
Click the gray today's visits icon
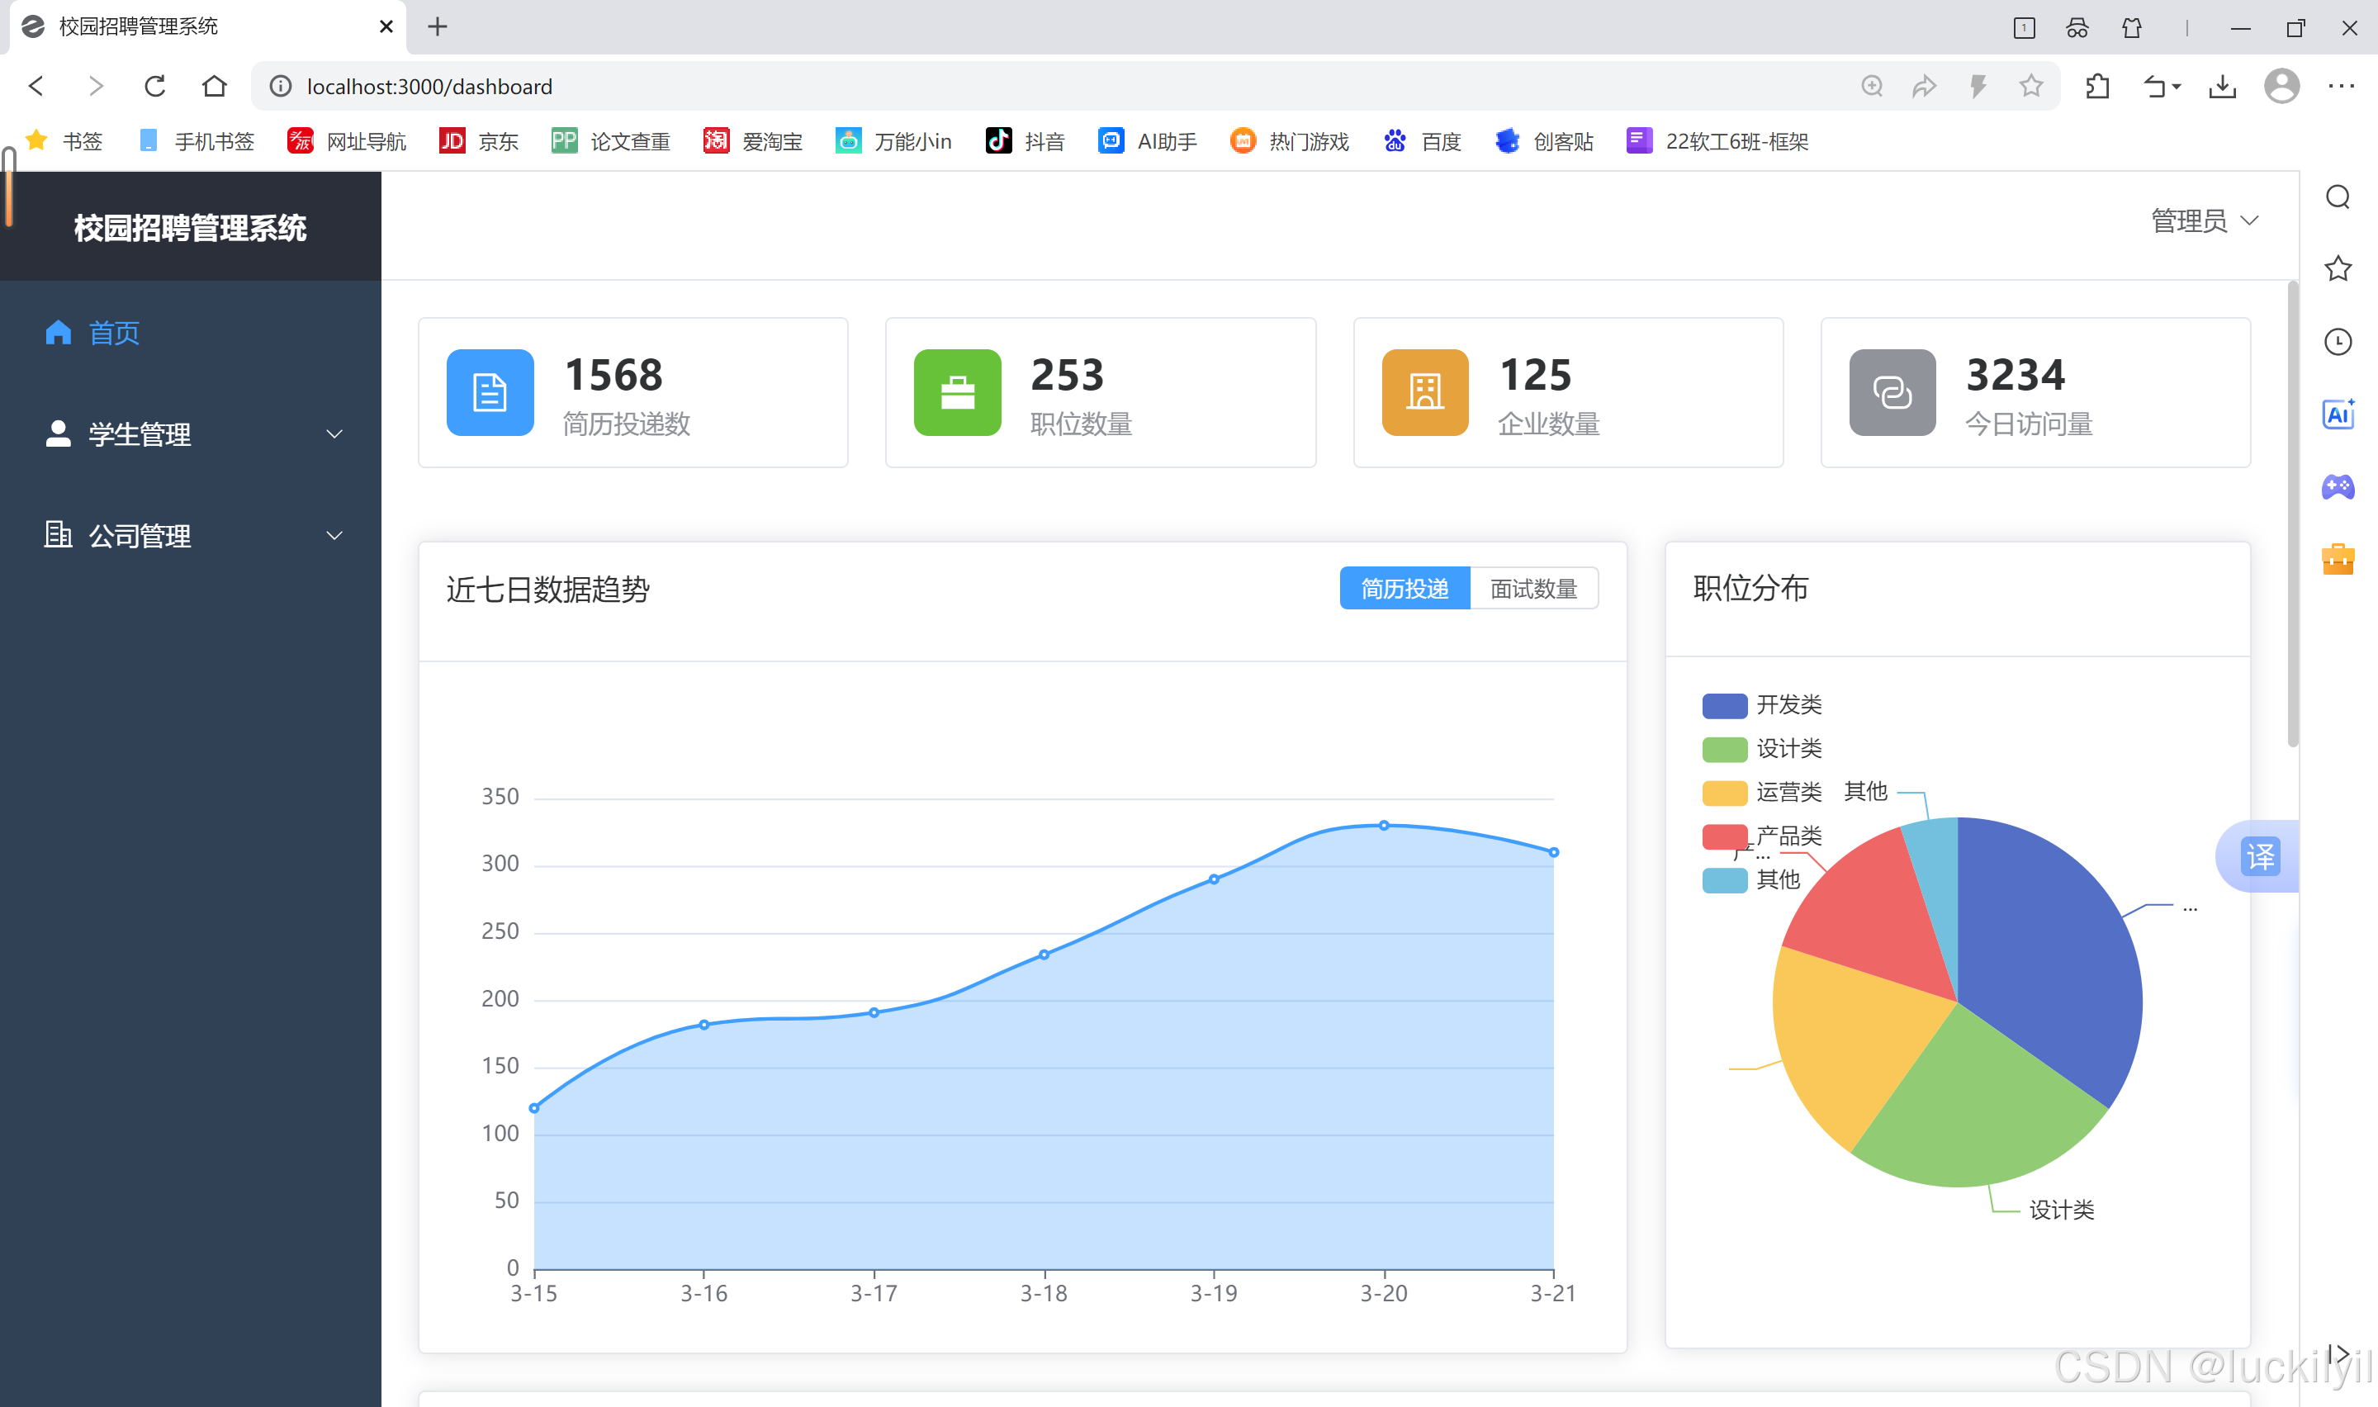click(x=1892, y=392)
